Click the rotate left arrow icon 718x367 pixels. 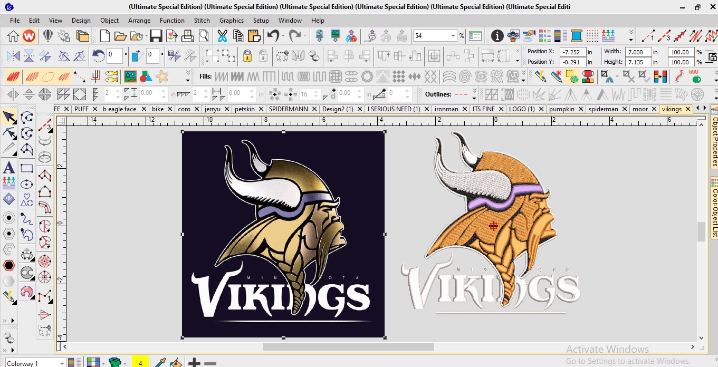point(98,55)
